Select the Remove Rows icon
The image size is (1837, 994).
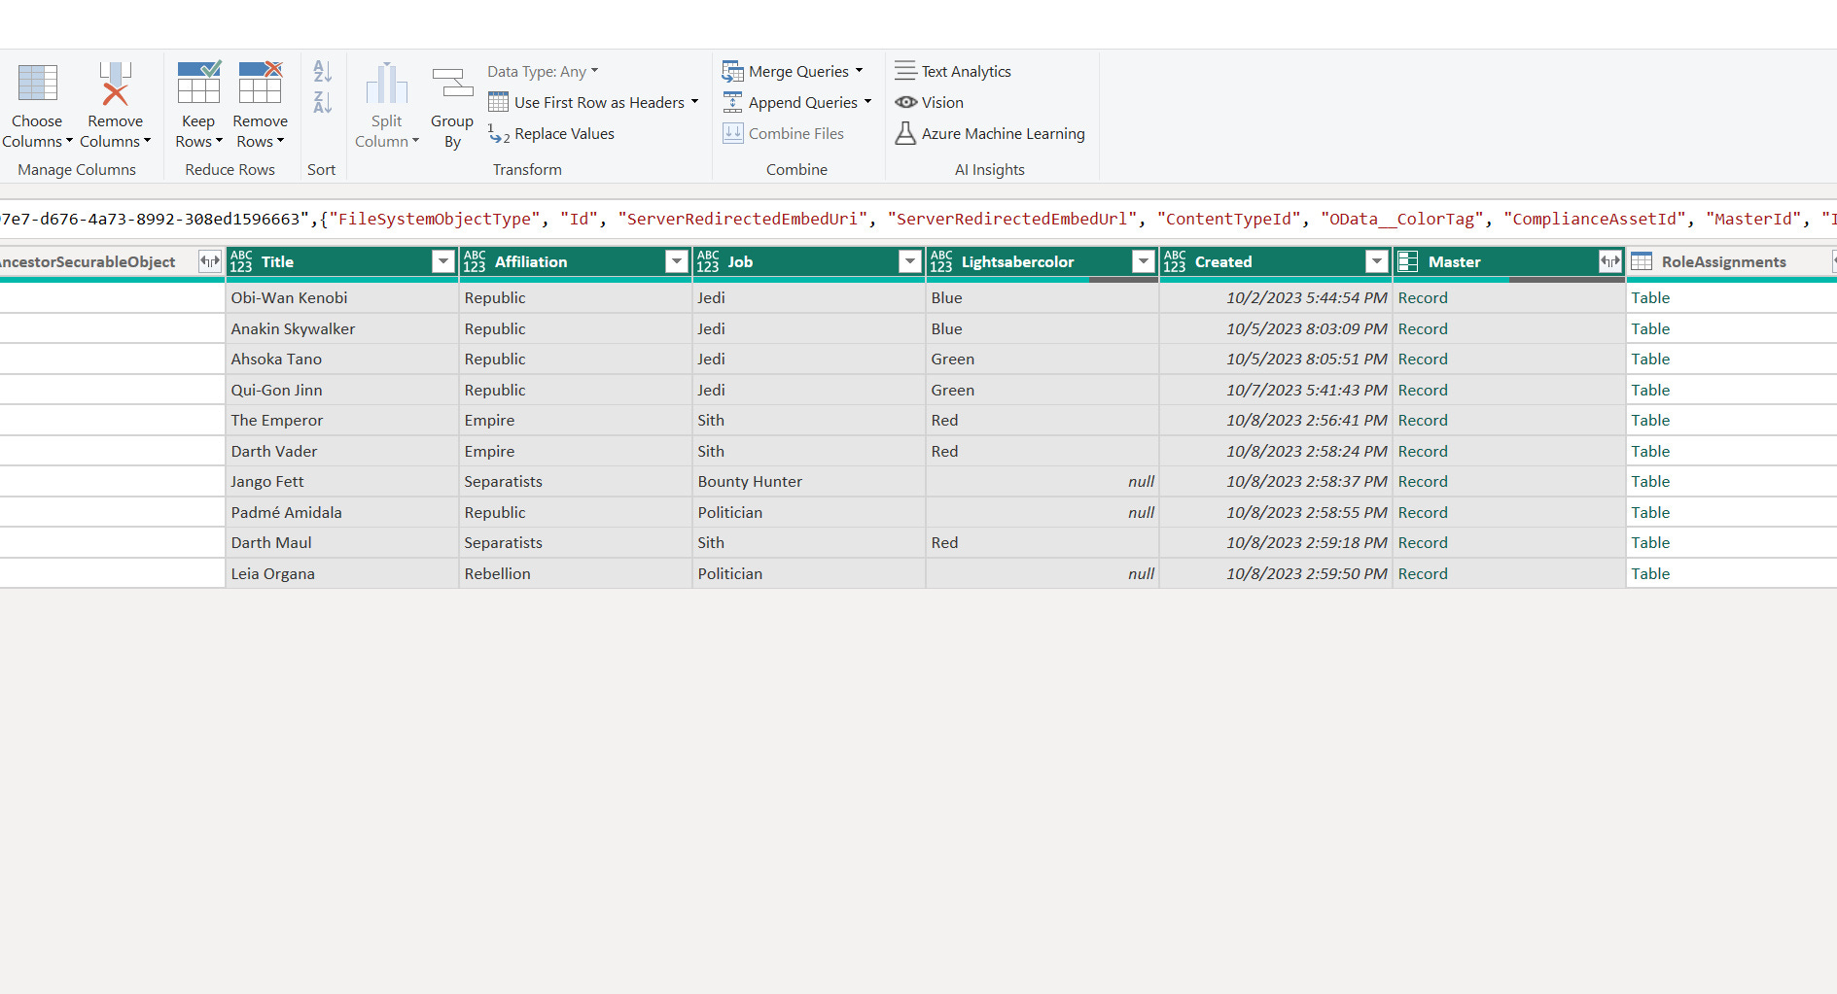click(x=261, y=83)
